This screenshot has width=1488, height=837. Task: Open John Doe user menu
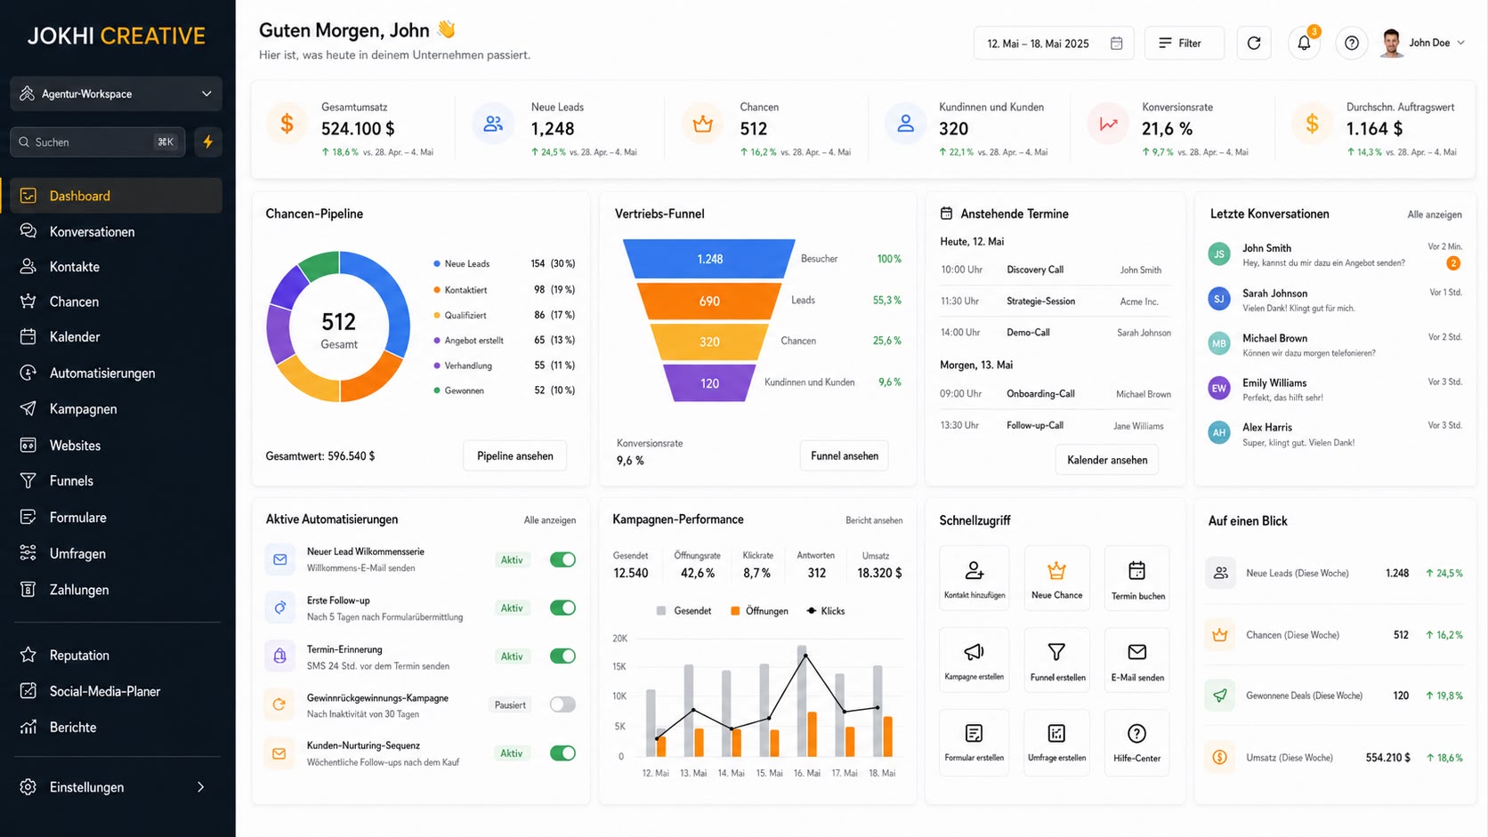[1423, 43]
